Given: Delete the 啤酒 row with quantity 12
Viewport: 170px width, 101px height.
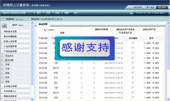Looking at the screenshot, I should pyautogui.click(x=156, y=73).
